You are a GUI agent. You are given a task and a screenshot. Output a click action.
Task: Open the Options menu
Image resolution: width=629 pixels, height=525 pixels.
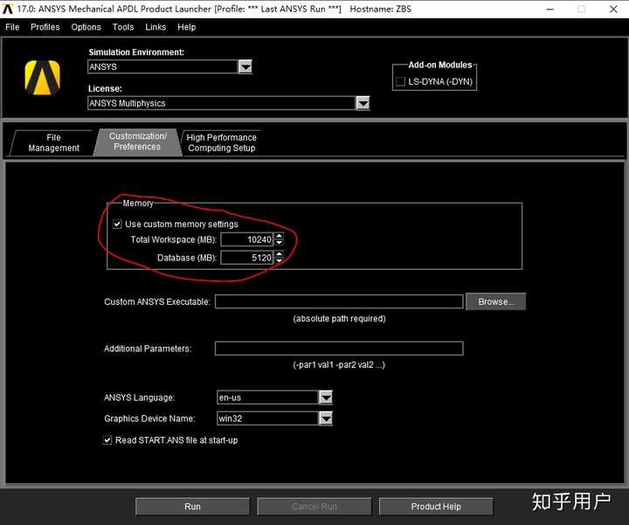click(86, 27)
